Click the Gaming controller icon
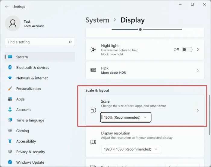Screen dimensions: 211x167 click(x=10, y=130)
